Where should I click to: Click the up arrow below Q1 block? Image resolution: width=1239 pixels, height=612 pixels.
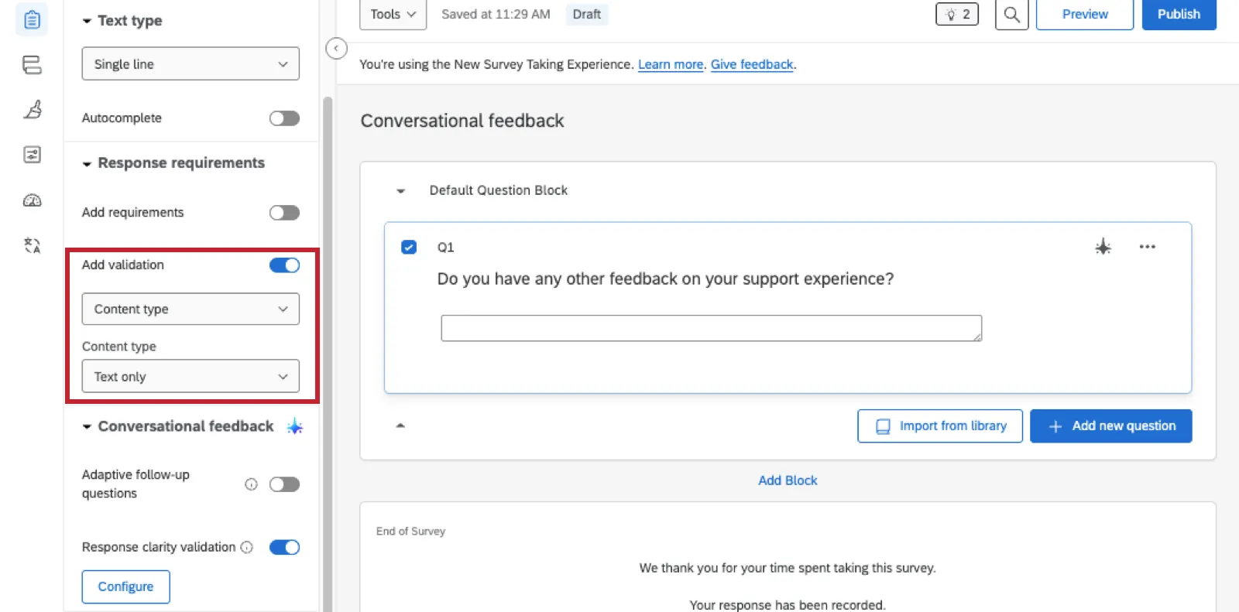click(400, 426)
